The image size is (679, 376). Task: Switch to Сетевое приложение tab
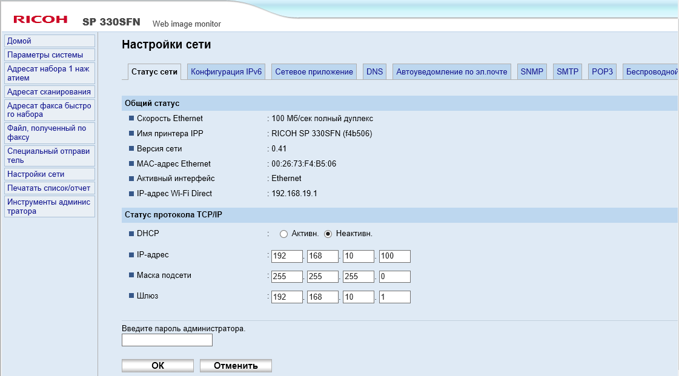click(314, 72)
